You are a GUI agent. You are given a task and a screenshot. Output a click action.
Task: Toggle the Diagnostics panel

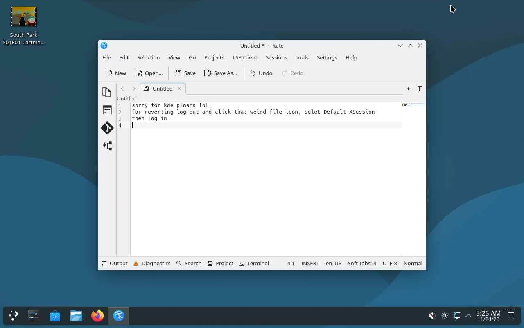click(152, 263)
